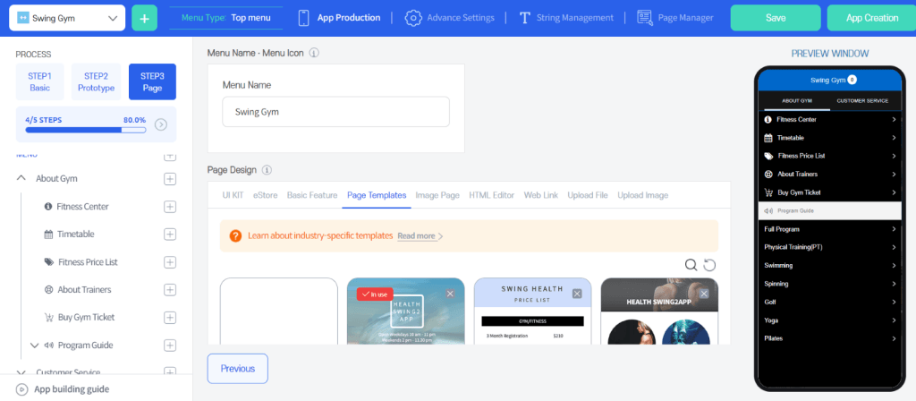Go to STEP1 Basic

pyautogui.click(x=39, y=81)
